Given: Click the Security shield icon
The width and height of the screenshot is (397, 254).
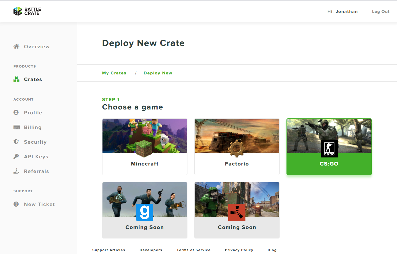Looking at the screenshot, I should point(16,142).
